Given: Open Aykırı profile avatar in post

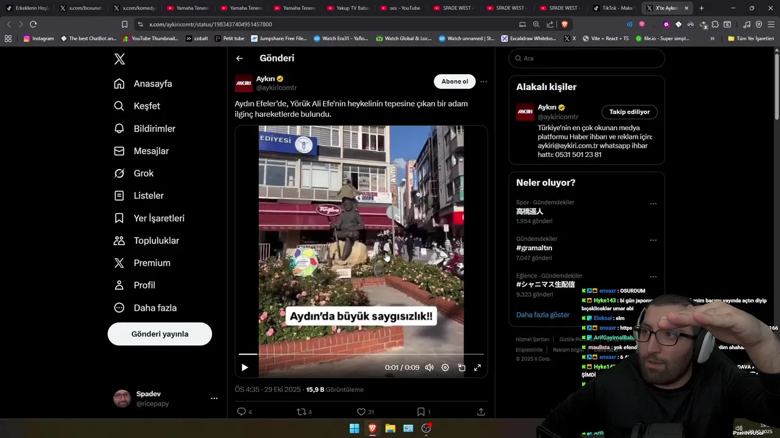Looking at the screenshot, I should (x=244, y=83).
